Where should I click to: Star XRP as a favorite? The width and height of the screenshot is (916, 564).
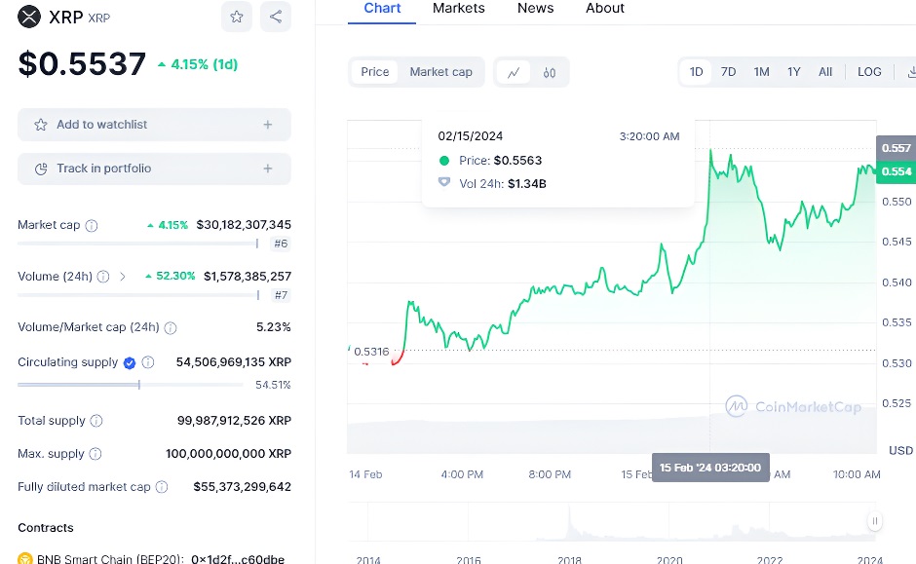pyautogui.click(x=237, y=17)
